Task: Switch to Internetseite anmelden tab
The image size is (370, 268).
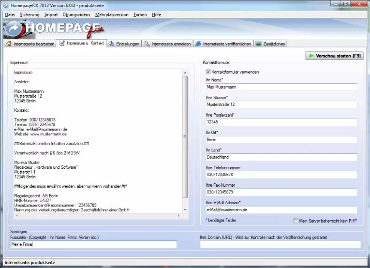Action: 167,44
